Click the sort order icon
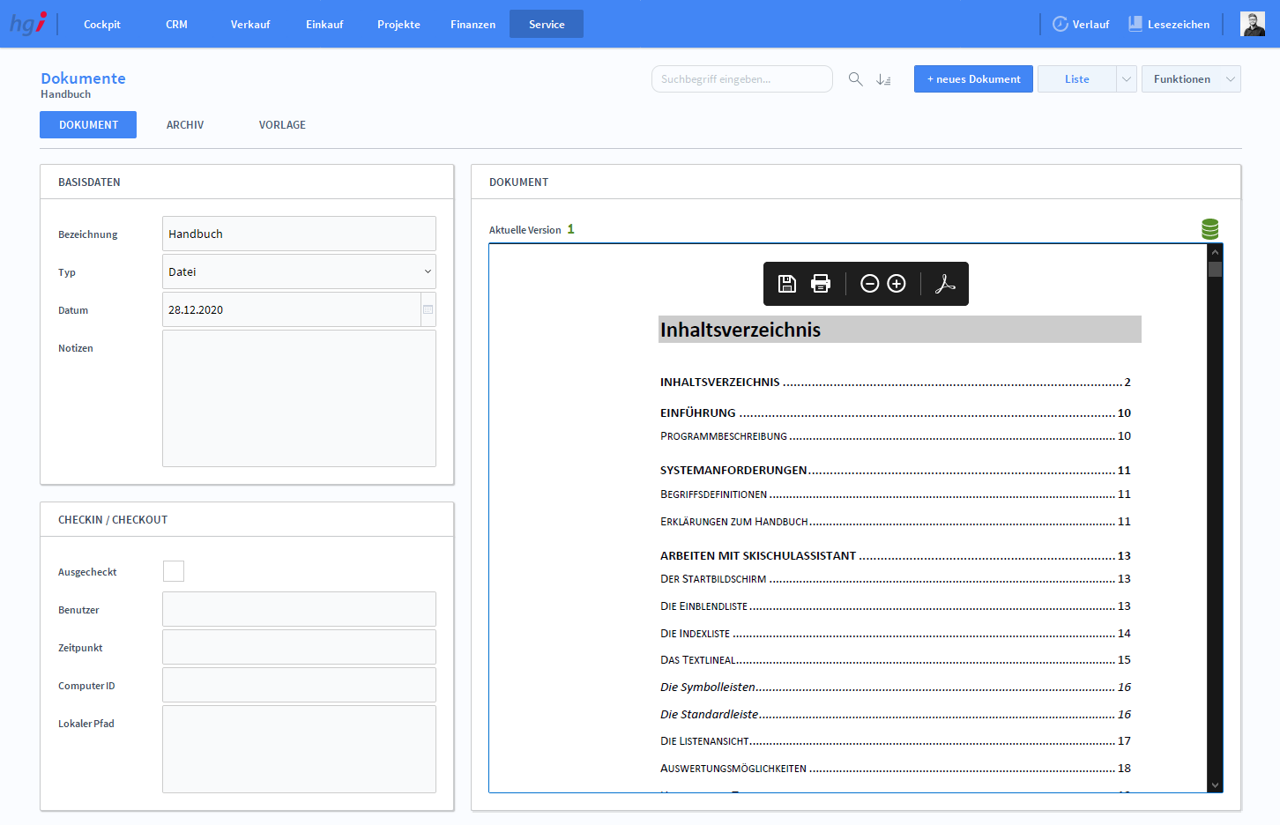 [x=883, y=79]
